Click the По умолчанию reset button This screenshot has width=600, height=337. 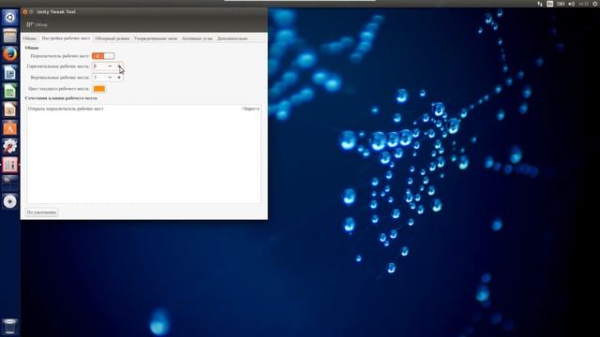[41, 212]
